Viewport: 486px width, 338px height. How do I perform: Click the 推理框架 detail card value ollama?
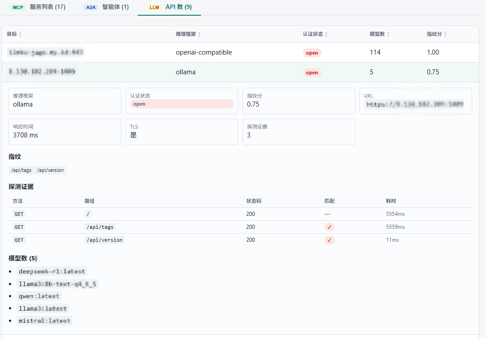23,104
